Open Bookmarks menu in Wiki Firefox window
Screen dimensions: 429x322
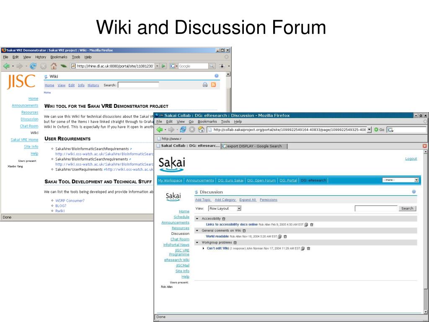tap(59, 57)
